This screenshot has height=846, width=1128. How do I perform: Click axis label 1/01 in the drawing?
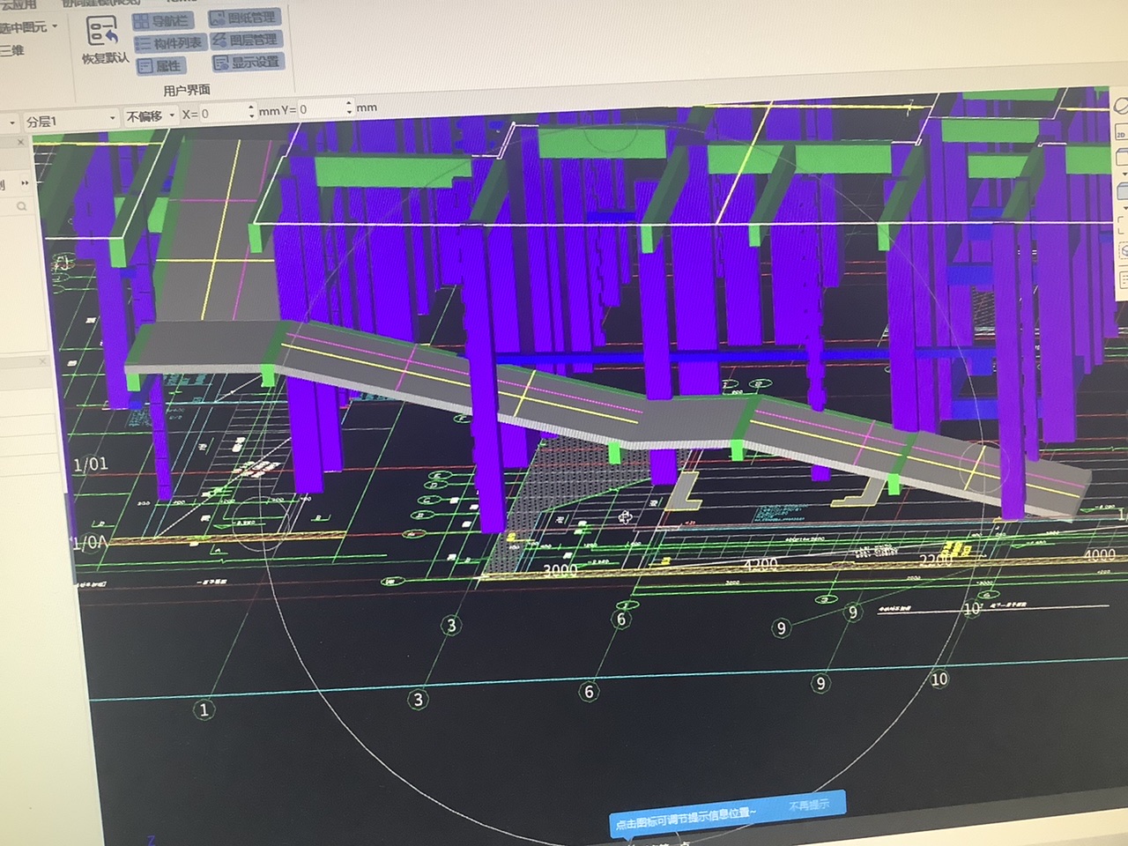pyautogui.click(x=91, y=464)
